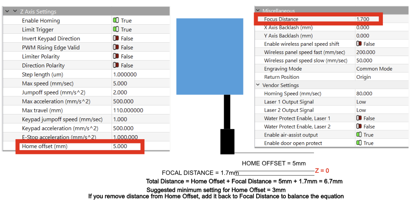
Task: Select the Enable door open protect label
Action: click(293, 143)
